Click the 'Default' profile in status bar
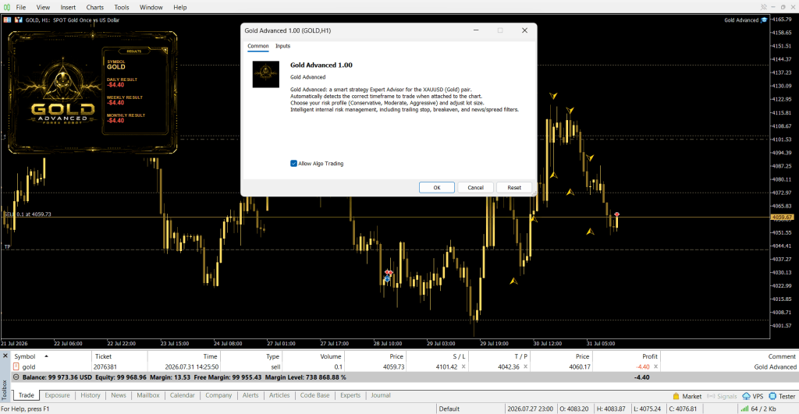This screenshot has width=799, height=414. [x=449, y=409]
